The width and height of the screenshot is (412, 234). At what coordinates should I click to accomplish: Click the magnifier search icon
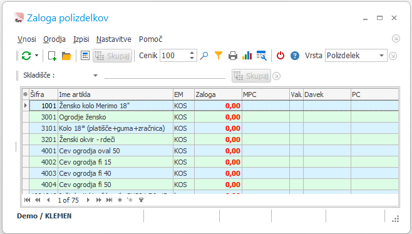tap(204, 56)
